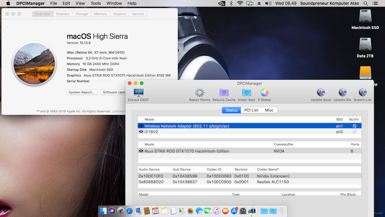
Task: Click the BSD column header
Action: pyautogui.click(x=341, y=119)
